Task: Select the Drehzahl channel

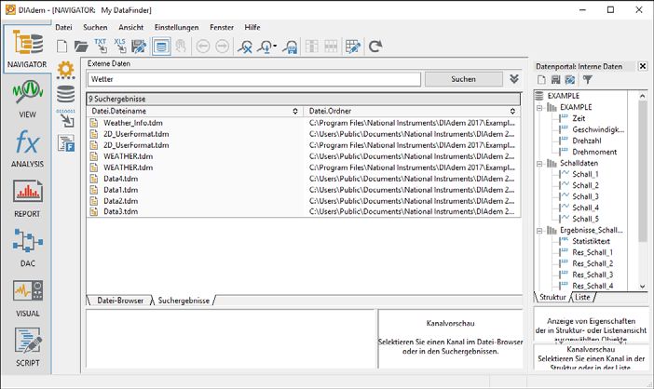Action: pos(586,141)
